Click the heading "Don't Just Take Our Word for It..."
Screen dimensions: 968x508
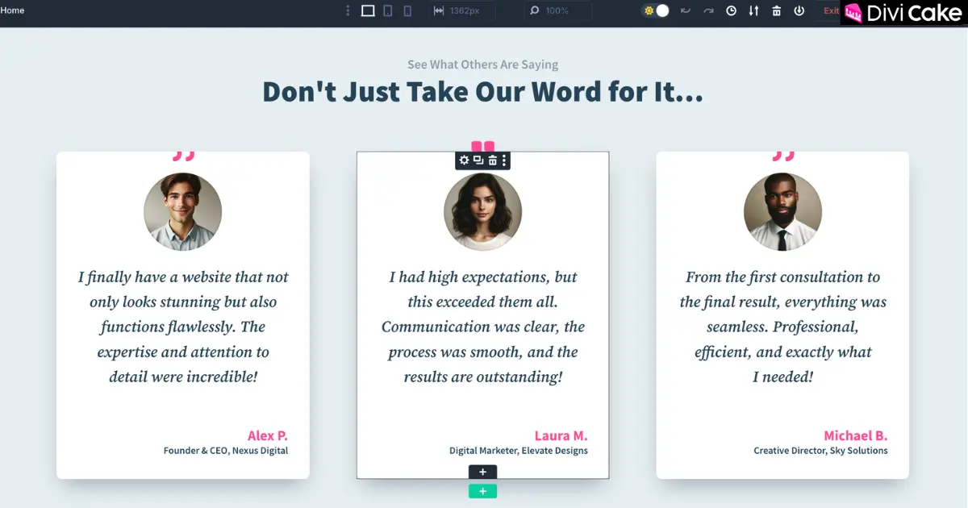coord(482,91)
